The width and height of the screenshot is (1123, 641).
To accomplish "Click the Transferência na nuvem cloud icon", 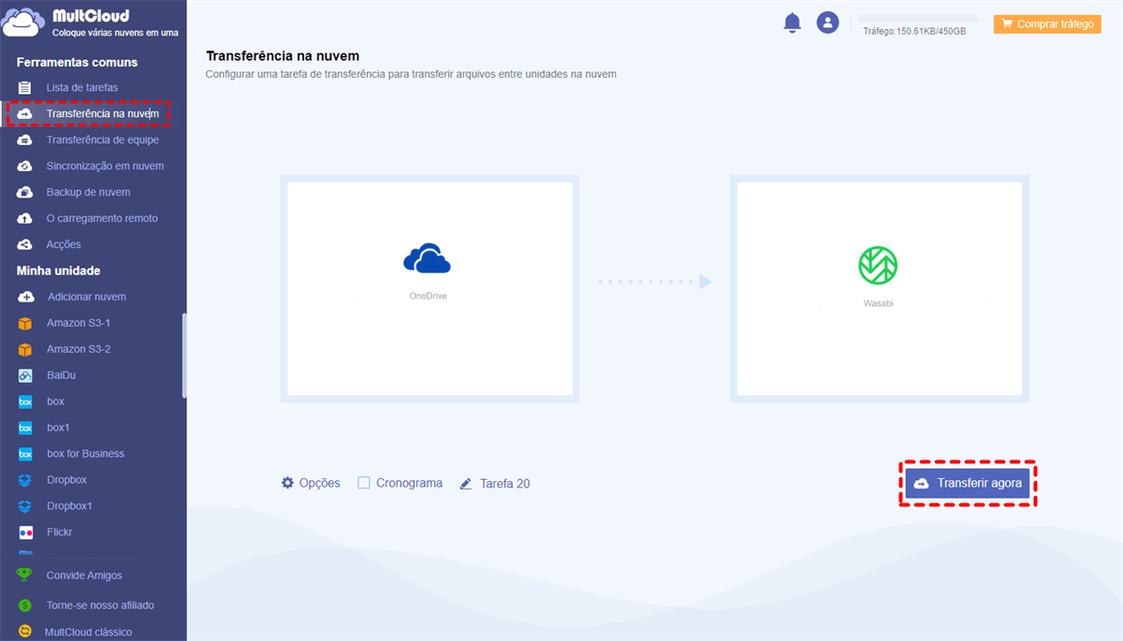I will pos(26,113).
